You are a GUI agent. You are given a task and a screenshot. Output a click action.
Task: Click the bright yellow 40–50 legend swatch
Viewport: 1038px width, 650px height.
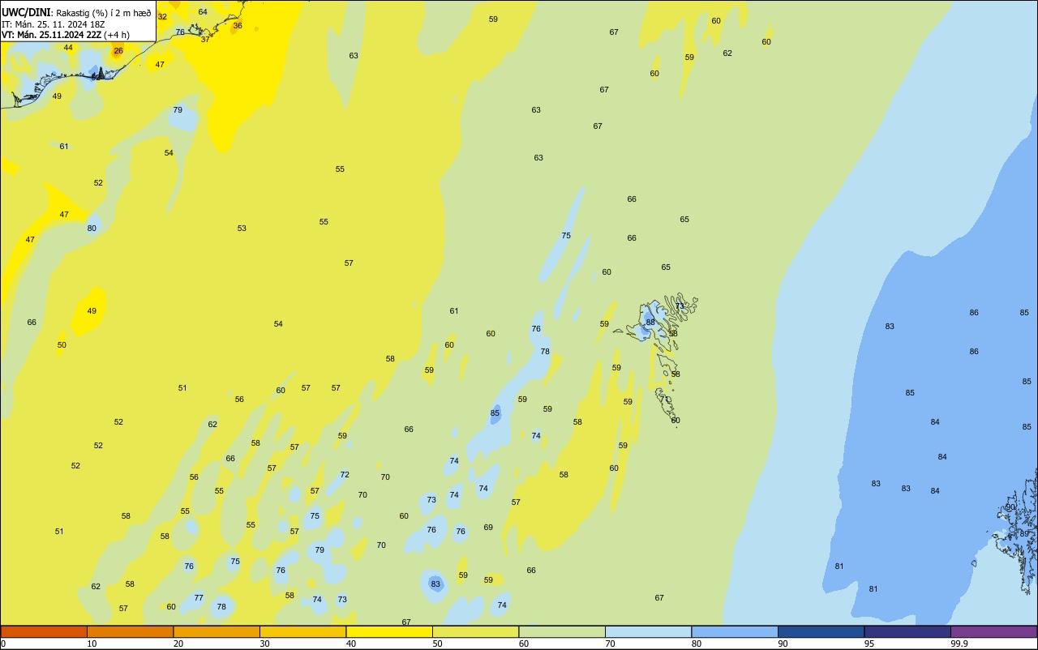click(389, 631)
